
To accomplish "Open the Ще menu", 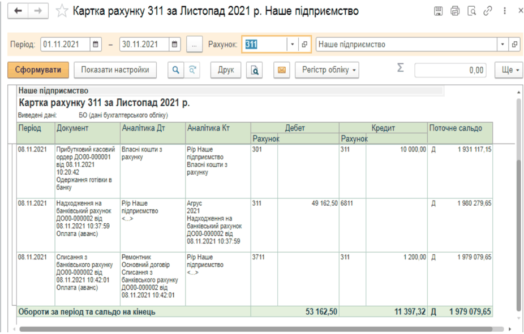I will 509,70.
